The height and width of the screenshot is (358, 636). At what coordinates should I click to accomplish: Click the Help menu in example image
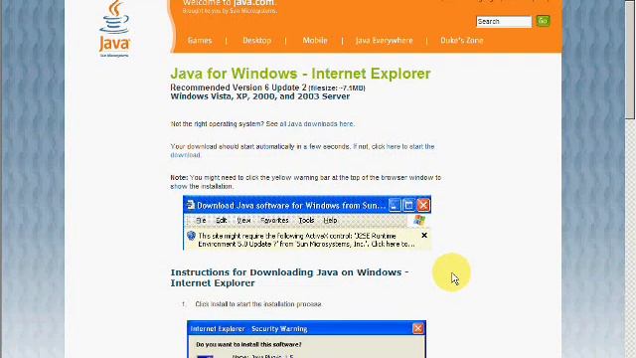pyautogui.click(x=330, y=221)
